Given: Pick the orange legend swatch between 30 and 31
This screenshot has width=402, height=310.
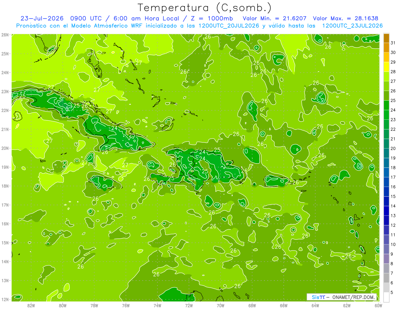Looking at the screenshot, I should click(386, 47).
